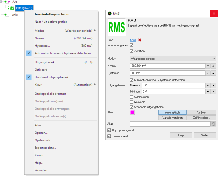This screenshot has width=218, height=176.
Task: Choose Toon instellingenscherm menu item
Action: click(61, 14)
